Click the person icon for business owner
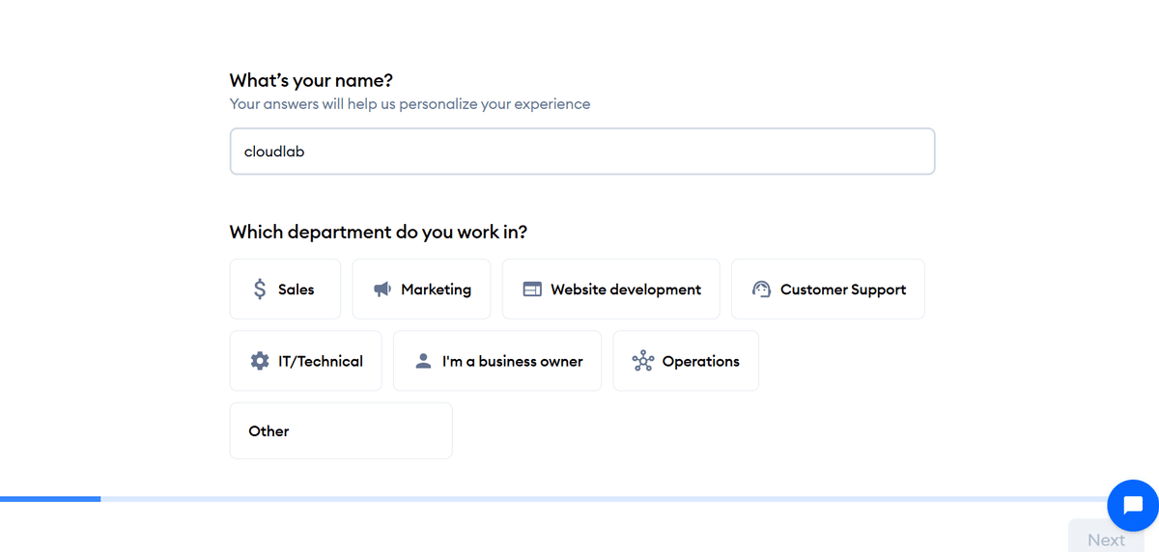The image size is (1159, 552). coord(423,361)
